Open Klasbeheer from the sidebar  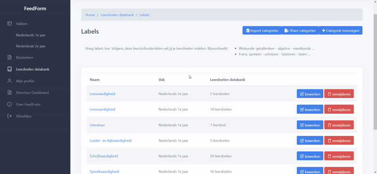(x=25, y=57)
